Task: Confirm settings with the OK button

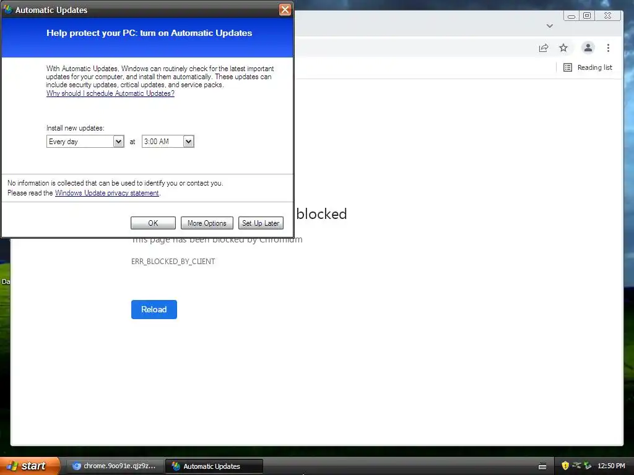Action: pos(154,223)
